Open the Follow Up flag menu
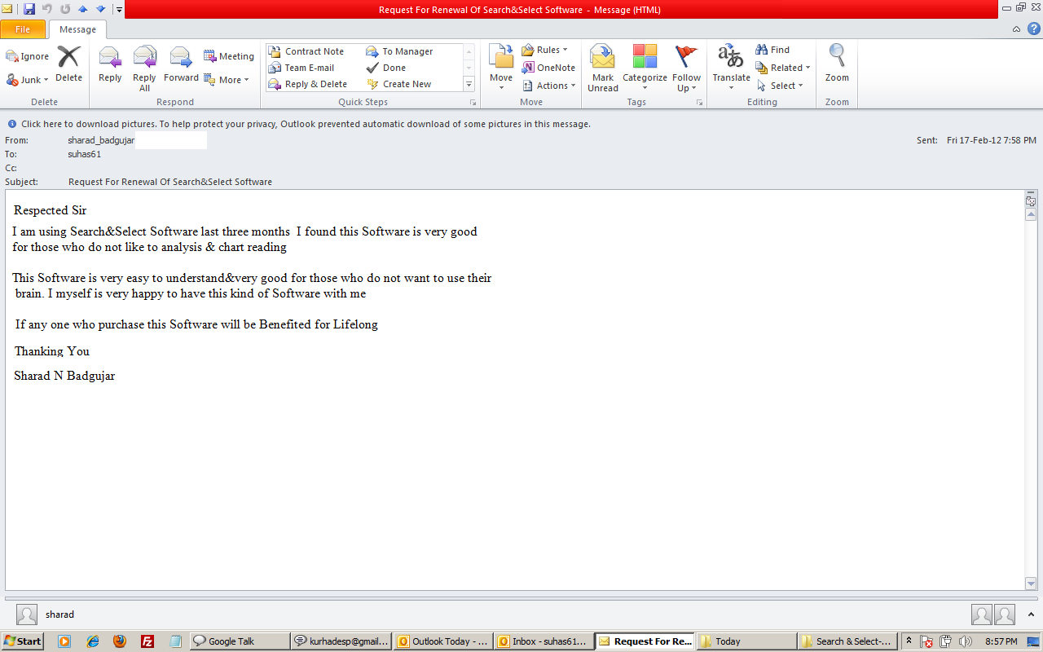The width and height of the screenshot is (1043, 652). coord(686,68)
